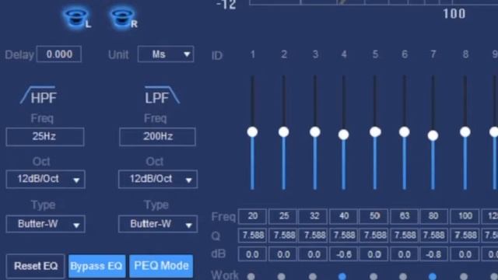Image resolution: width=498 pixels, height=280 pixels.
Task: Open the Unit Ms dropdown
Action: [x=166, y=54]
